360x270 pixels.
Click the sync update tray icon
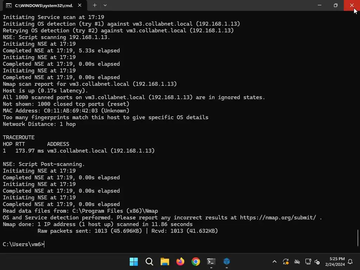[285, 262]
